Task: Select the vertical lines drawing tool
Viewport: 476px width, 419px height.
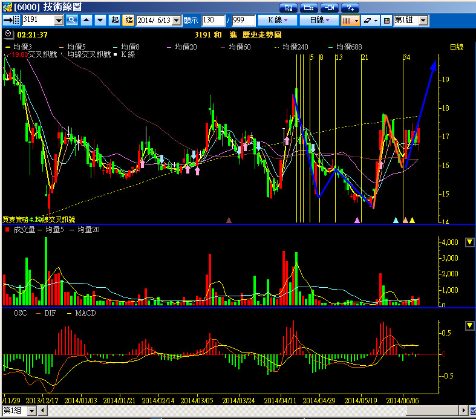Action: 347,21
